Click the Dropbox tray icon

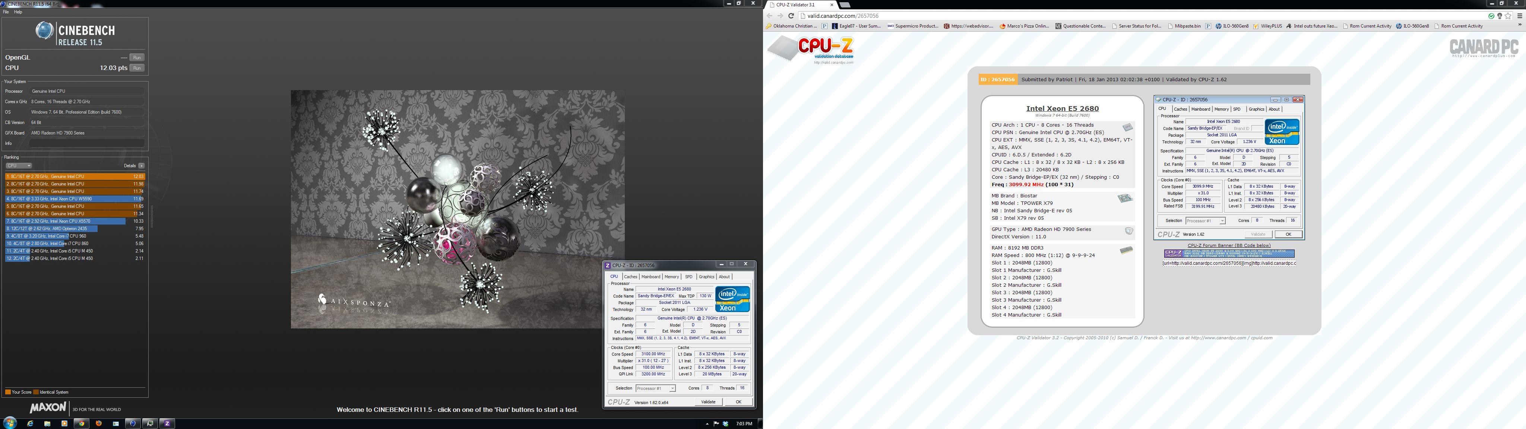click(x=726, y=424)
